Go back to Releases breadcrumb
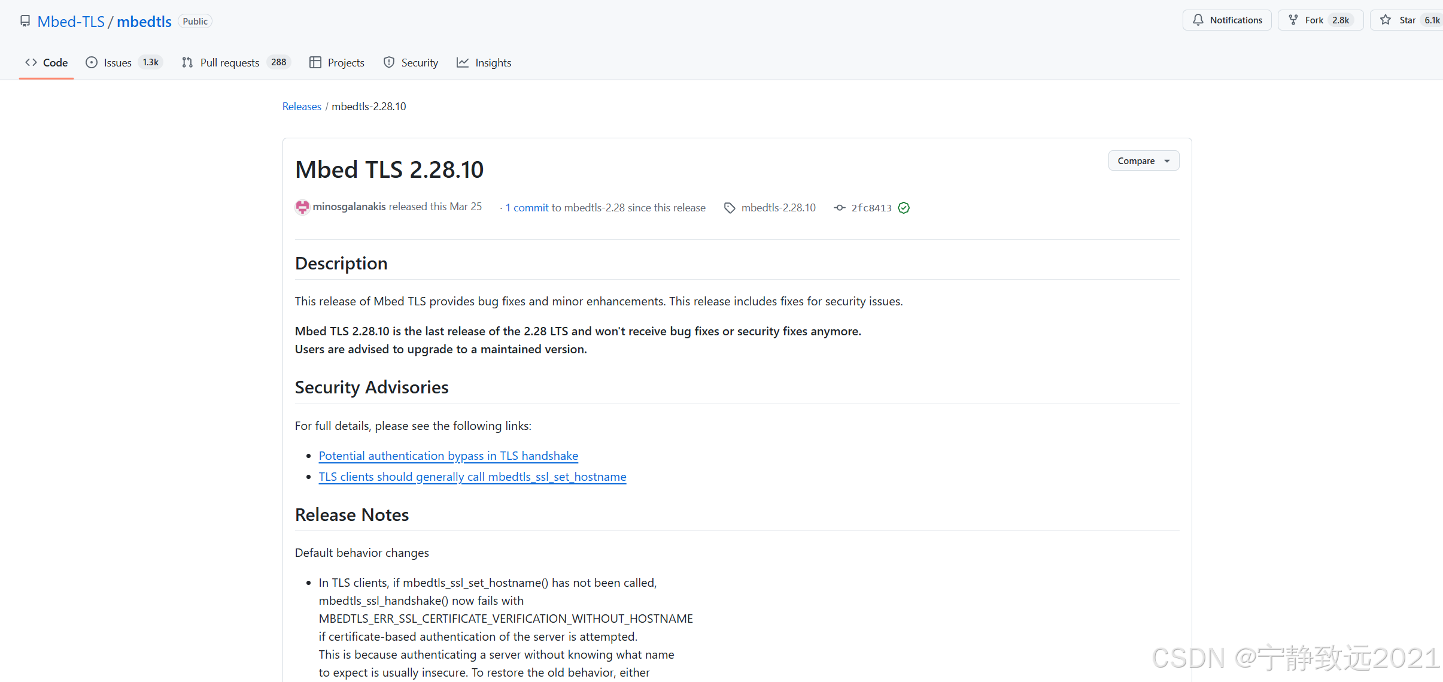This screenshot has height=682, width=1443. (302, 107)
